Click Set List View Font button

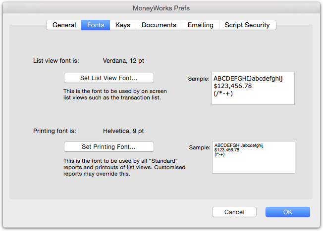click(x=109, y=78)
